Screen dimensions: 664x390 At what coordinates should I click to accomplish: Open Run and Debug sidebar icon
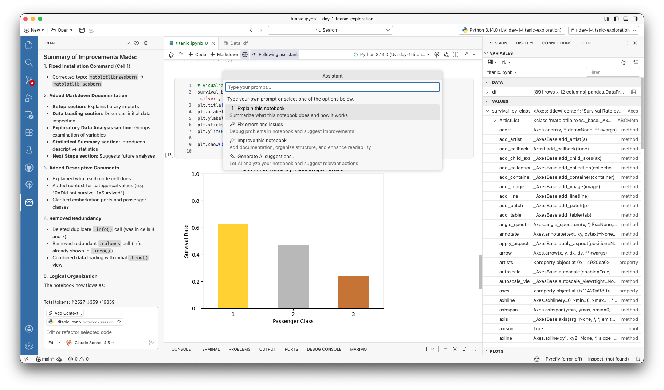[29, 98]
